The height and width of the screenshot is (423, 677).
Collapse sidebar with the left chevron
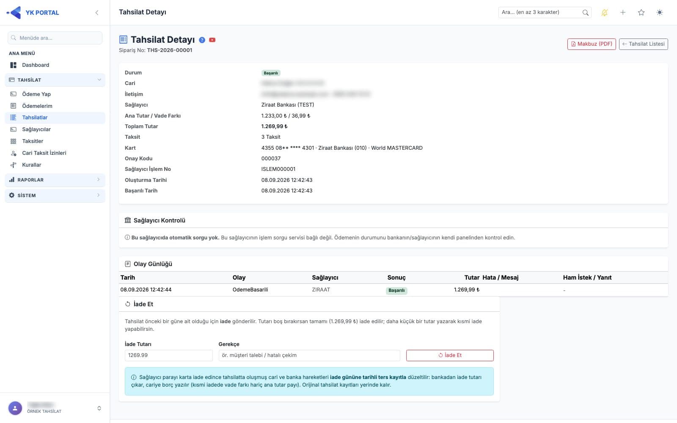(x=97, y=13)
